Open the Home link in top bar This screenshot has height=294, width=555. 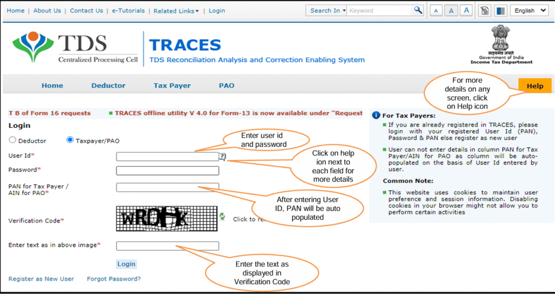[x=16, y=11]
